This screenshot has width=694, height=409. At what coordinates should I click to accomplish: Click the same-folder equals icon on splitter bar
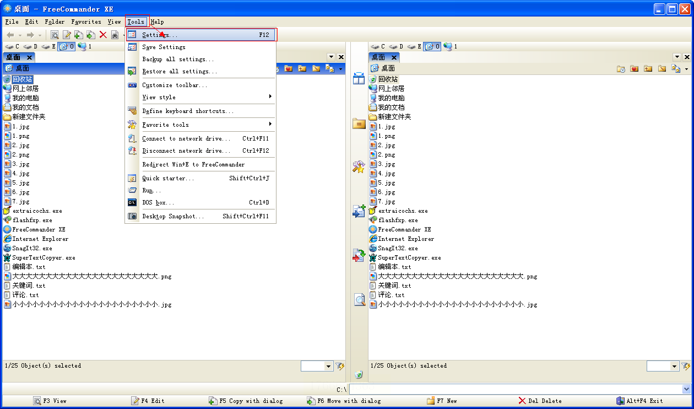(359, 123)
